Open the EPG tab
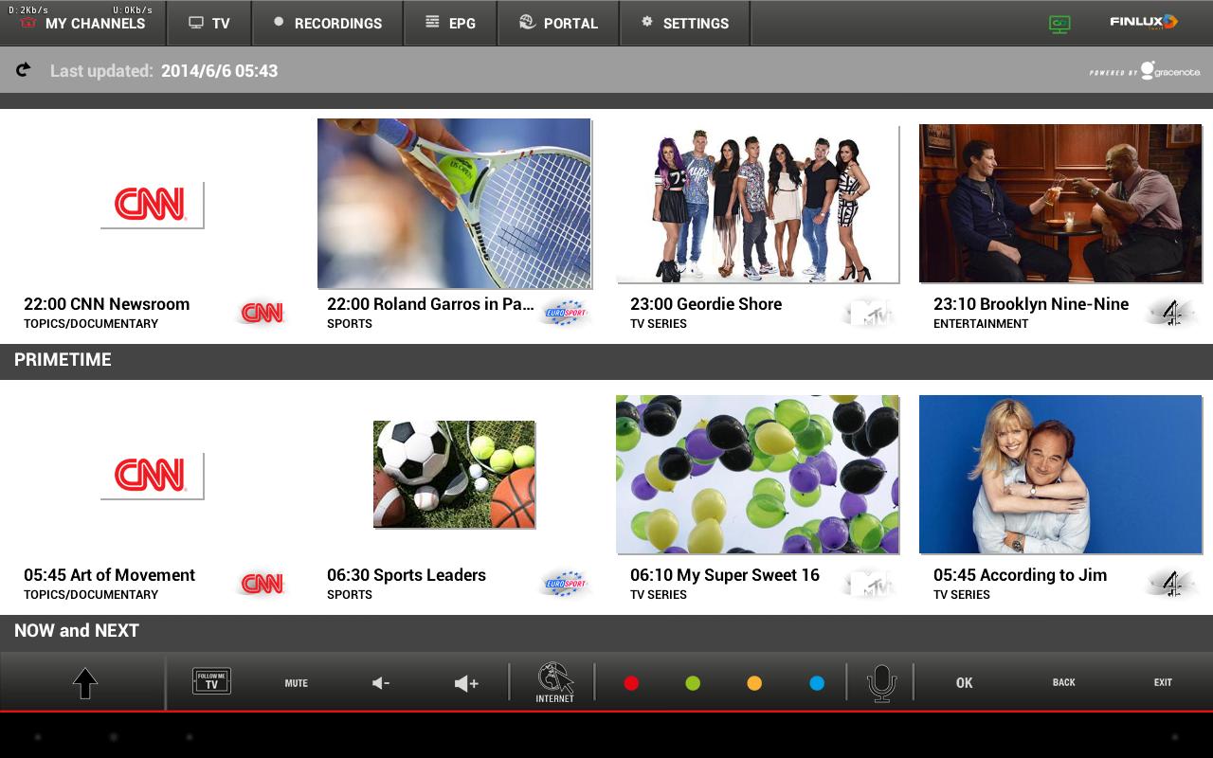Viewport: 1213px width, 758px height. (x=451, y=23)
